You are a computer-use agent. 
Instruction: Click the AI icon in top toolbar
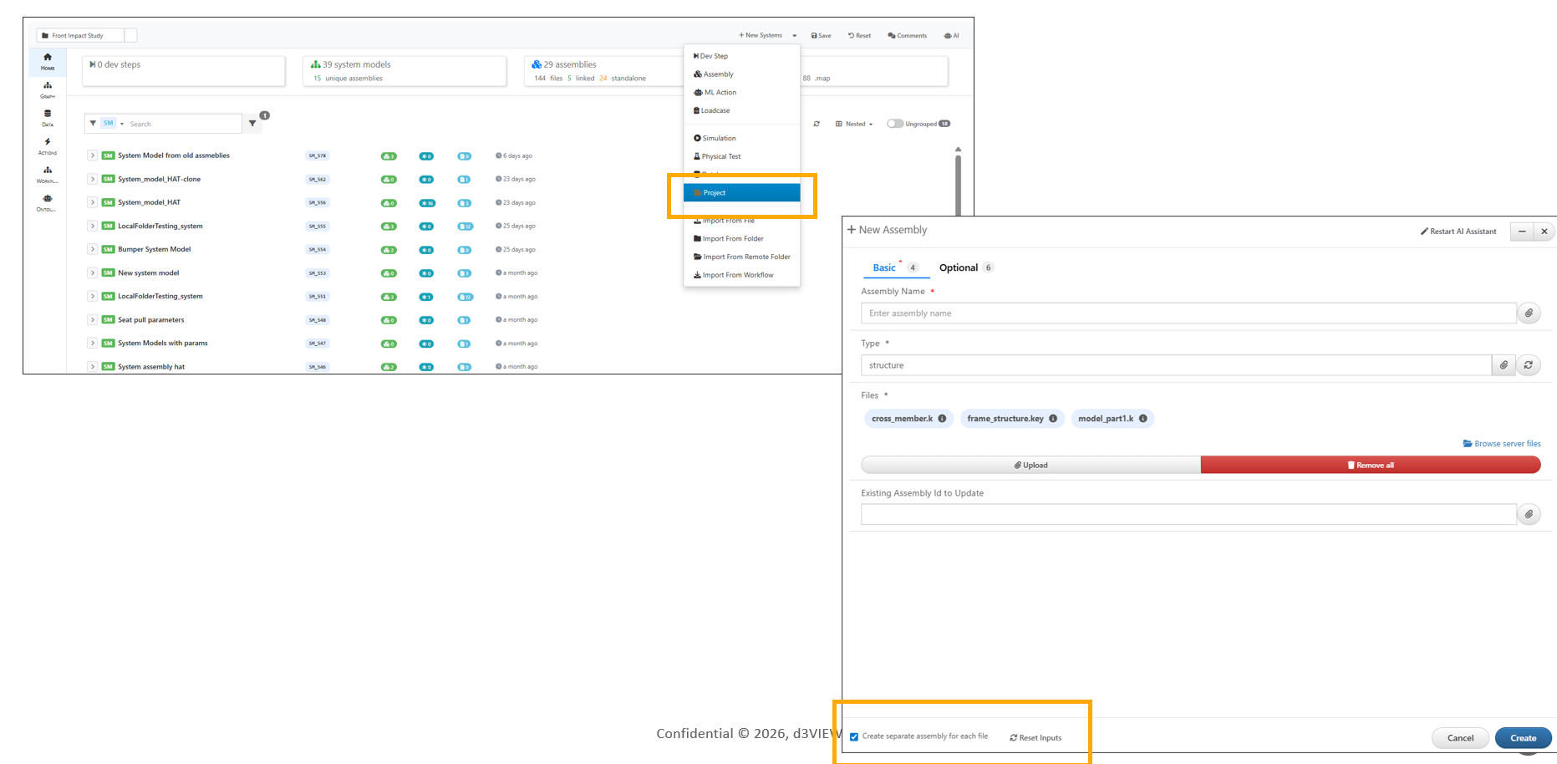tap(951, 36)
